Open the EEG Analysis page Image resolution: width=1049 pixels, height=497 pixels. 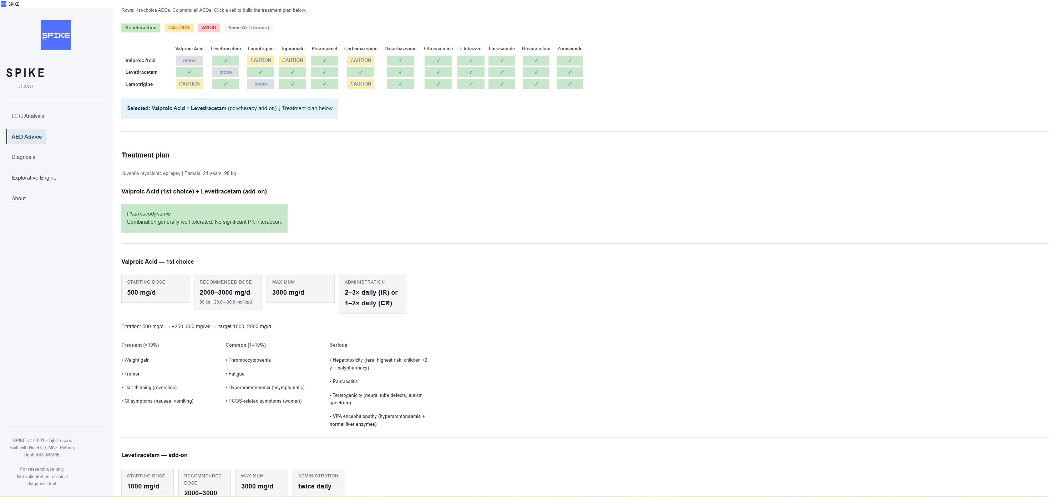pos(28,116)
